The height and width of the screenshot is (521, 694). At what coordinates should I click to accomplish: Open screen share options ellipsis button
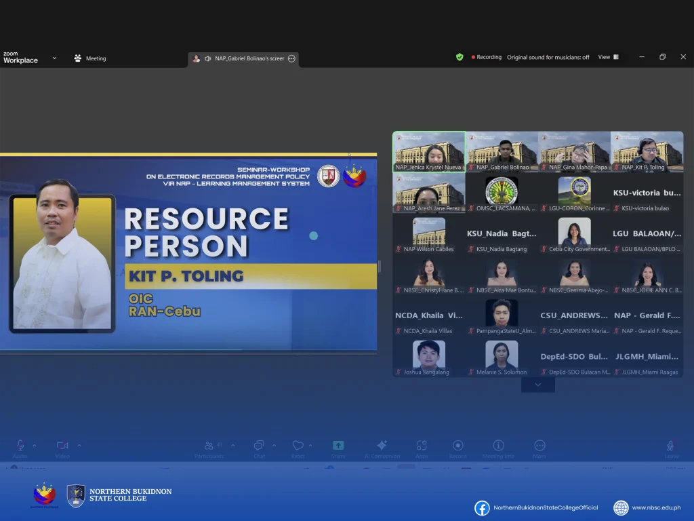(x=291, y=59)
